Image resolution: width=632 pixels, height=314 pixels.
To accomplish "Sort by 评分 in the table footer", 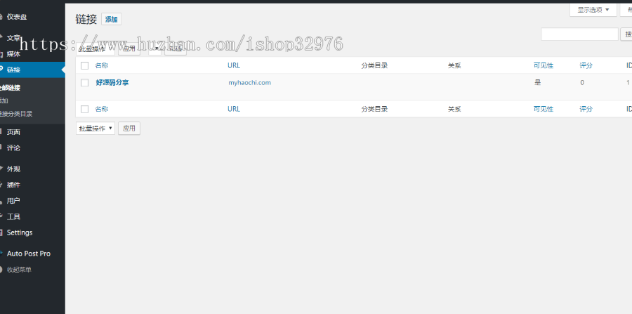I will tap(586, 110).
